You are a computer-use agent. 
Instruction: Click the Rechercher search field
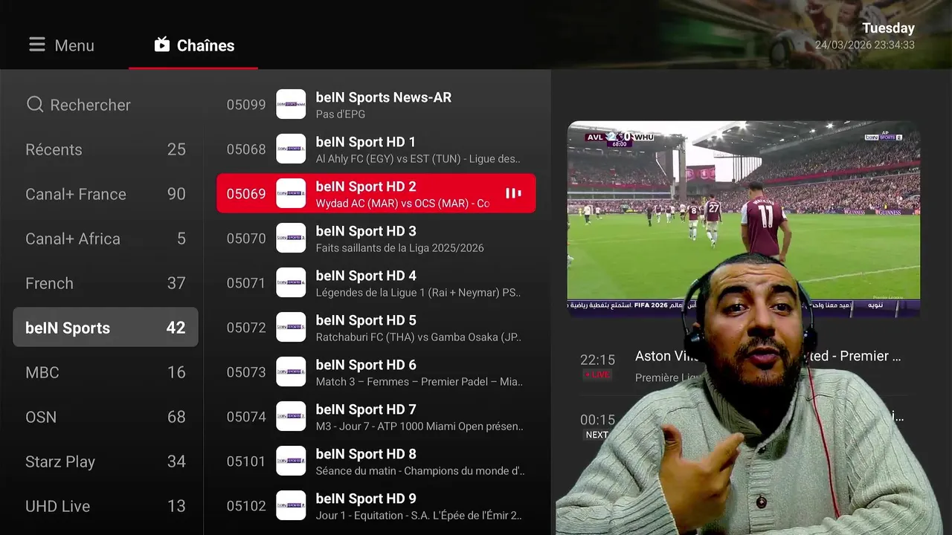(106, 105)
